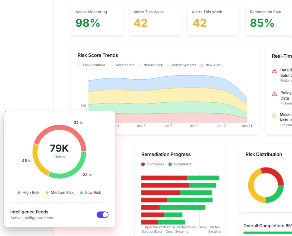Hide the Nebula Corp series via legend

coord(151,65)
